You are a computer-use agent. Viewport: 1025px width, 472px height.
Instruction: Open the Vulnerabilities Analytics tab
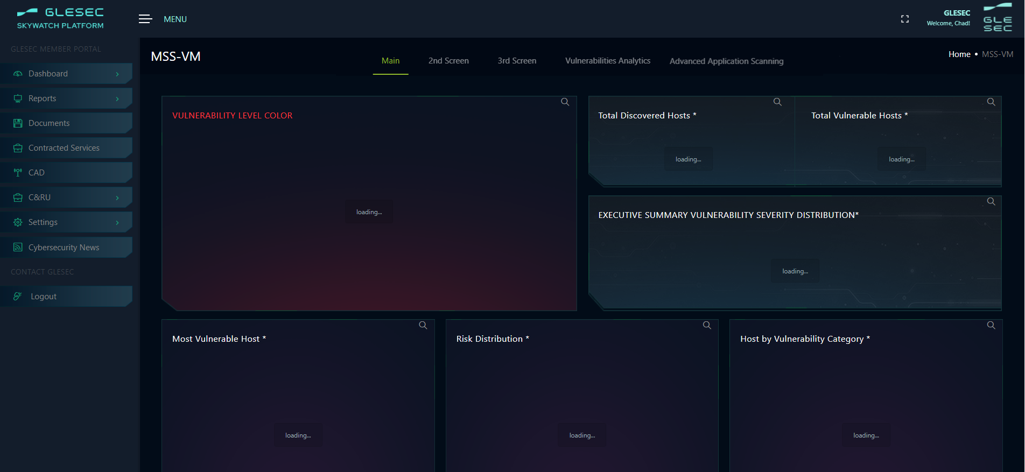pos(608,61)
